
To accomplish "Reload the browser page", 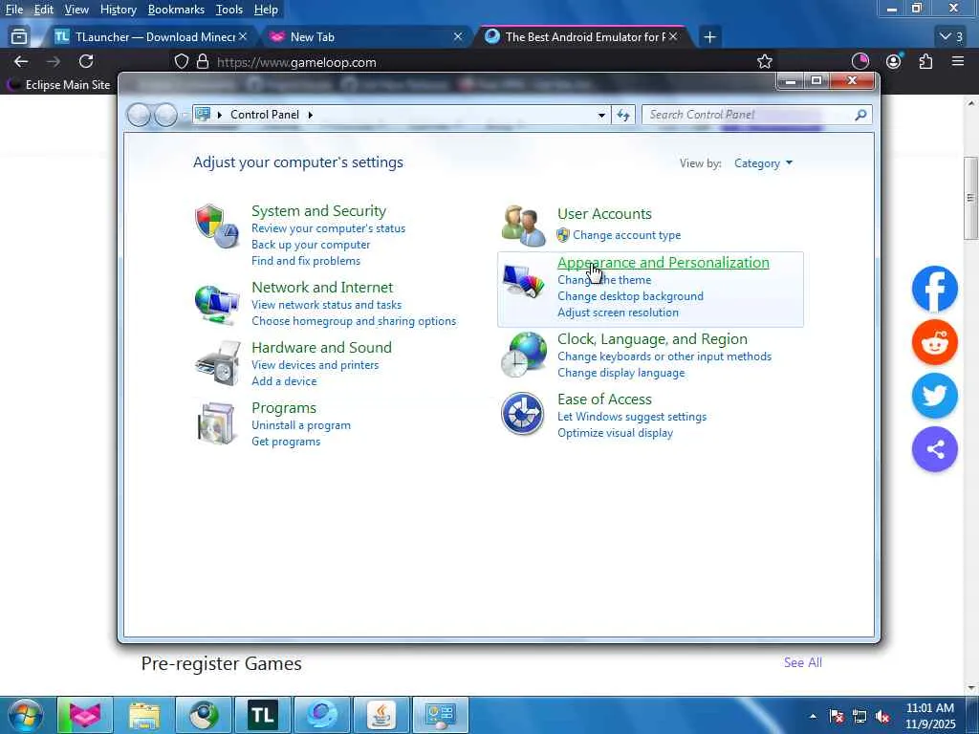I will 86,61.
